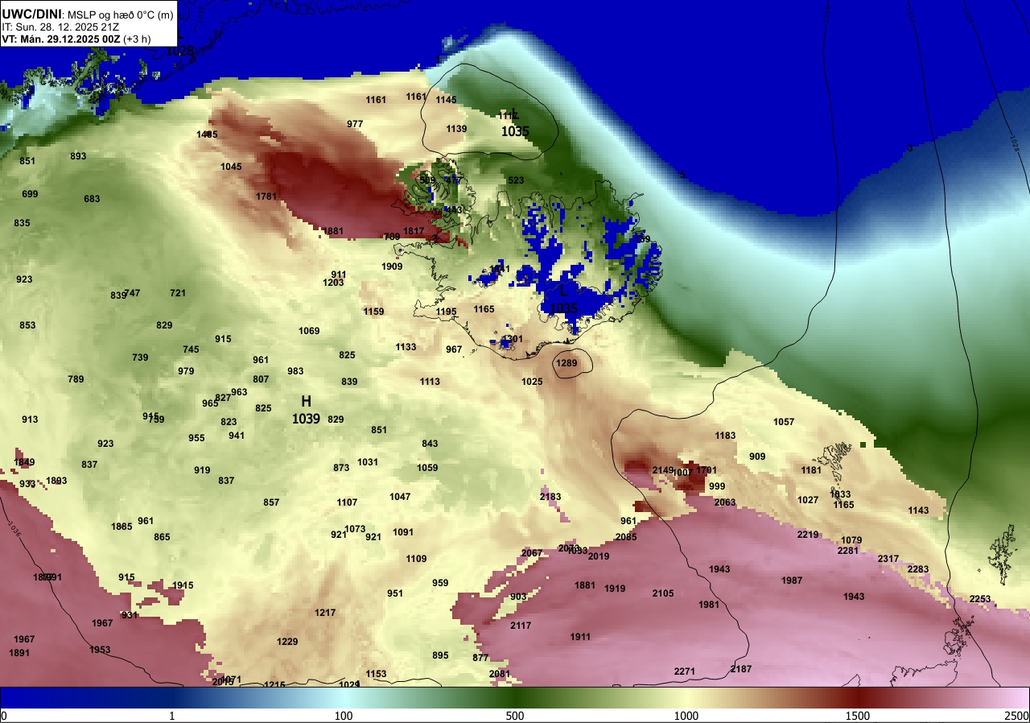This screenshot has width=1030, height=723.
Task: Click the height value 1059
Action: click(427, 468)
